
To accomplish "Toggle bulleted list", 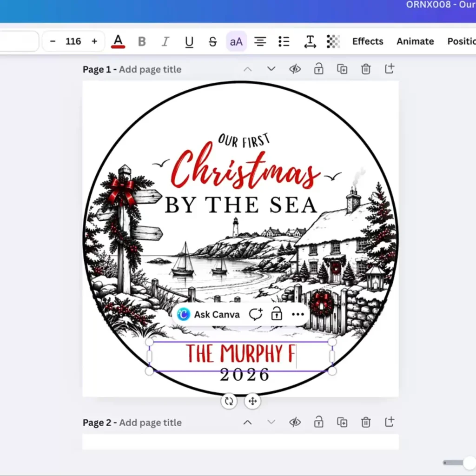I will [284, 41].
